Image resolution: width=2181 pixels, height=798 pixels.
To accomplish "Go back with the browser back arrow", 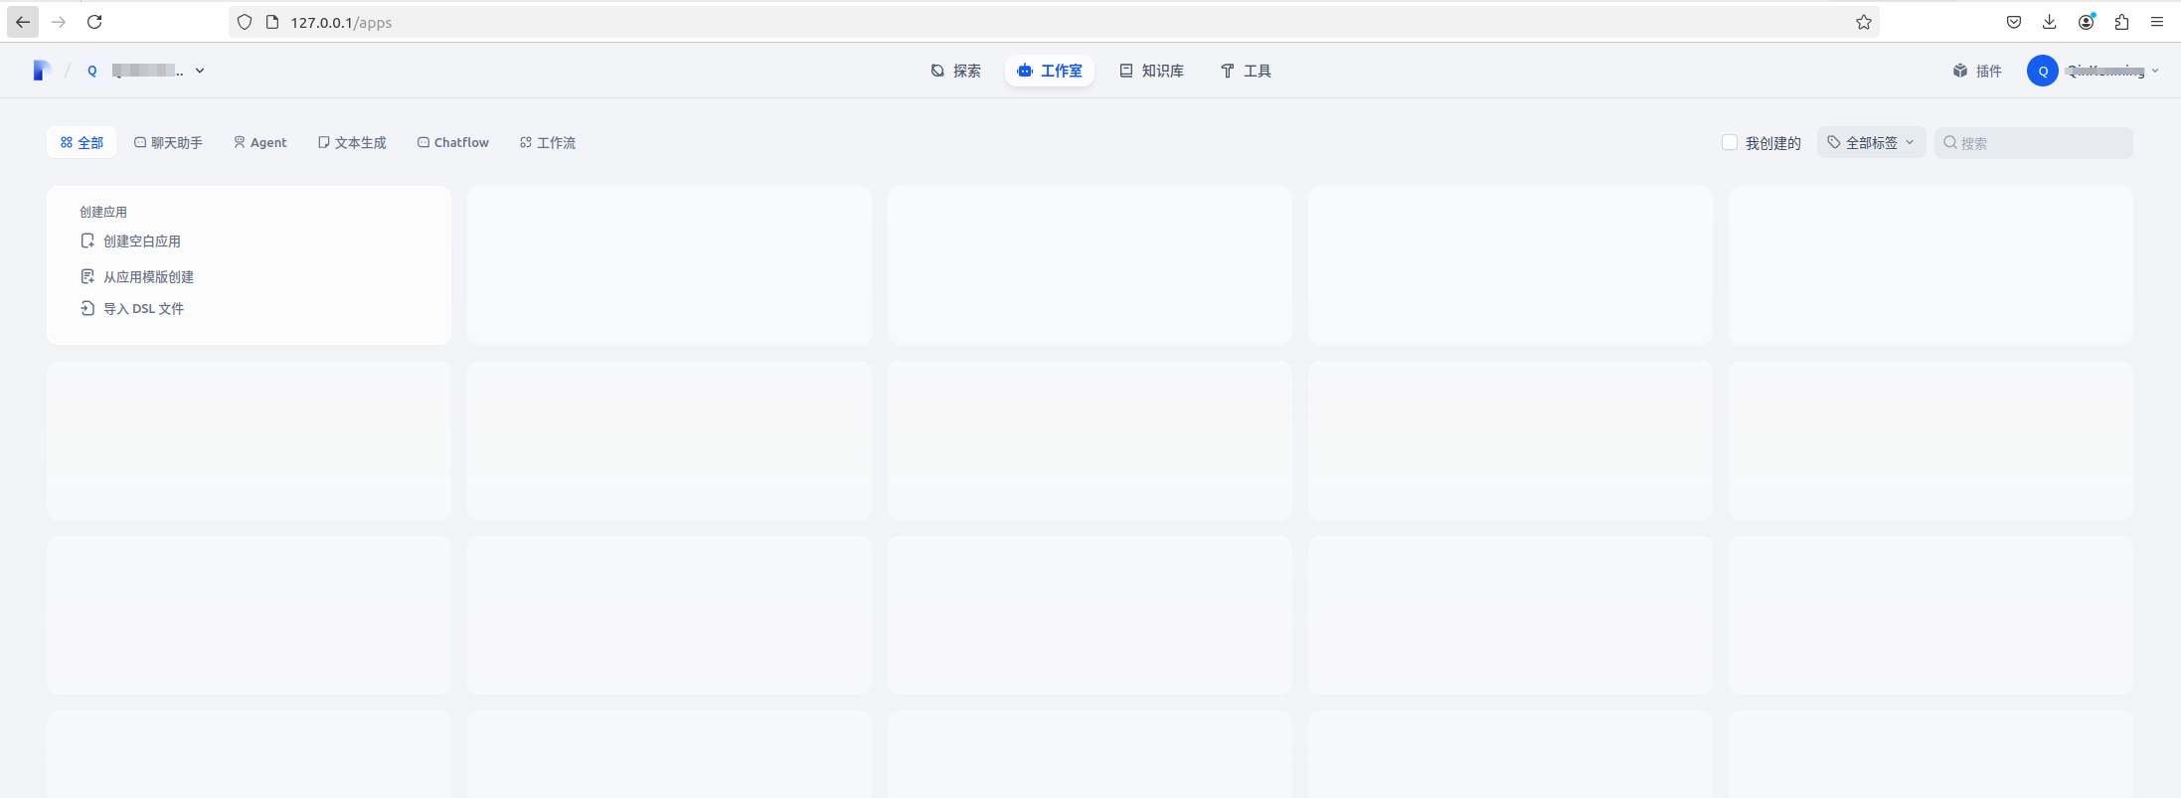I will coord(23,22).
